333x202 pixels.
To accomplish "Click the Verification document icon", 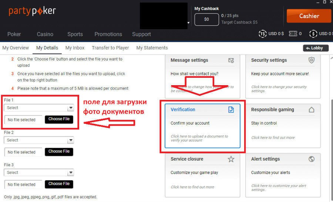I will 231,109.
